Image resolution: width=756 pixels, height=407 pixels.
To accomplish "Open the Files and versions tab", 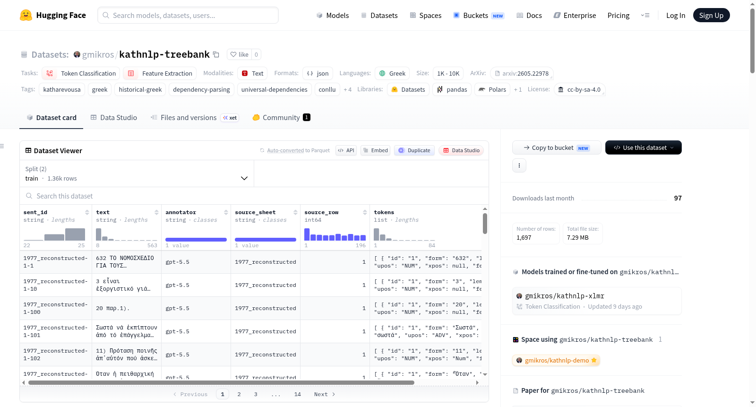I will click(194, 117).
